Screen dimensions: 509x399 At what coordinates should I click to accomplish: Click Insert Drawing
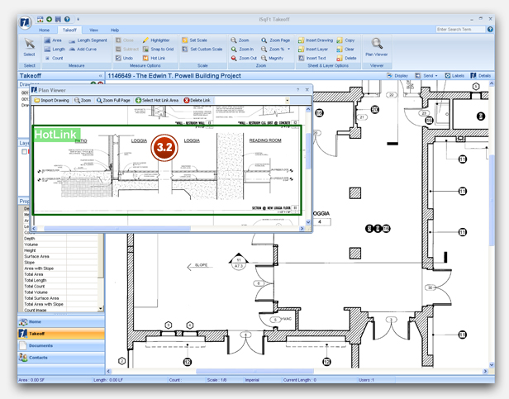tap(316, 40)
